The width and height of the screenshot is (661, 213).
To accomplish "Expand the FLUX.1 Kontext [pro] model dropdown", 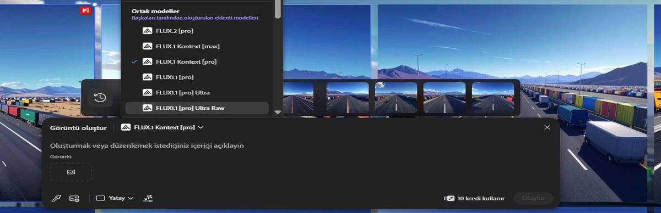I will point(162,127).
